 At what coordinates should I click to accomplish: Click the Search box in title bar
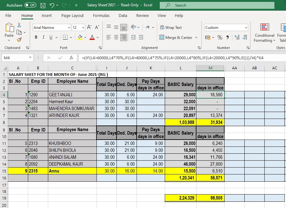(x=217, y=5)
